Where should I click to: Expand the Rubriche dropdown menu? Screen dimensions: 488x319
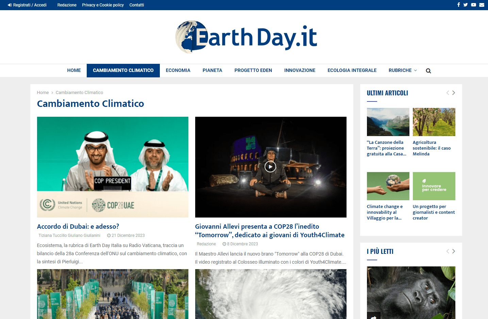tap(403, 70)
